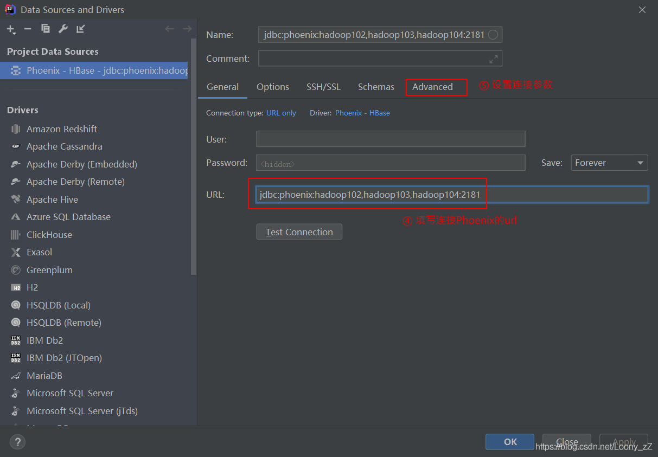This screenshot has height=457, width=658.
Task: Click the Duplicate data source icon
Action: point(46,29)
